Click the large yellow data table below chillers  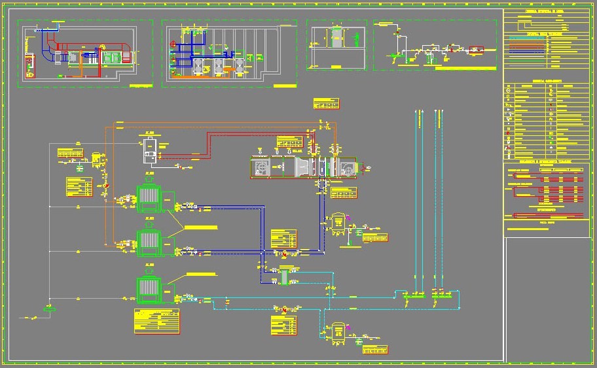tap(156, 322)
